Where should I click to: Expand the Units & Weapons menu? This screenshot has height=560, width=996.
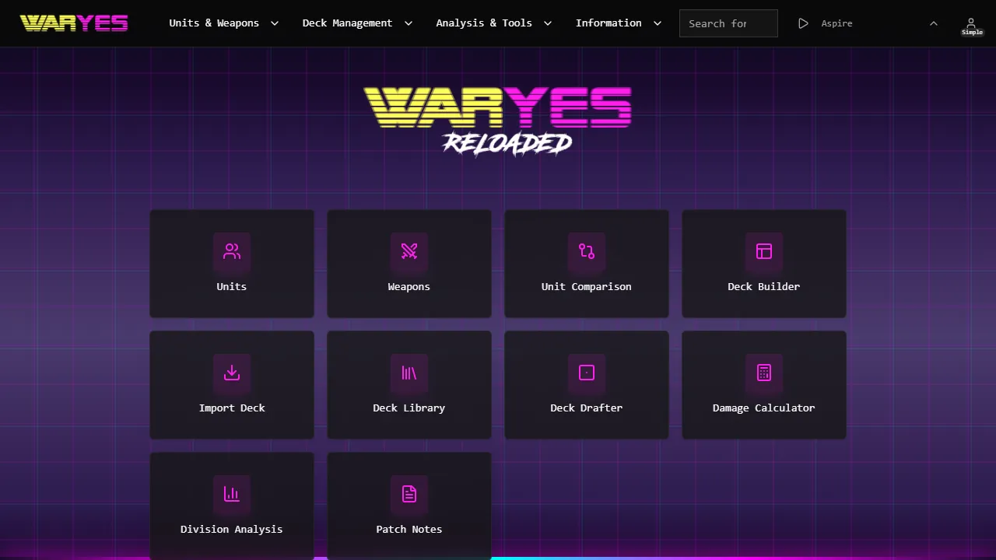click(223, 23)
